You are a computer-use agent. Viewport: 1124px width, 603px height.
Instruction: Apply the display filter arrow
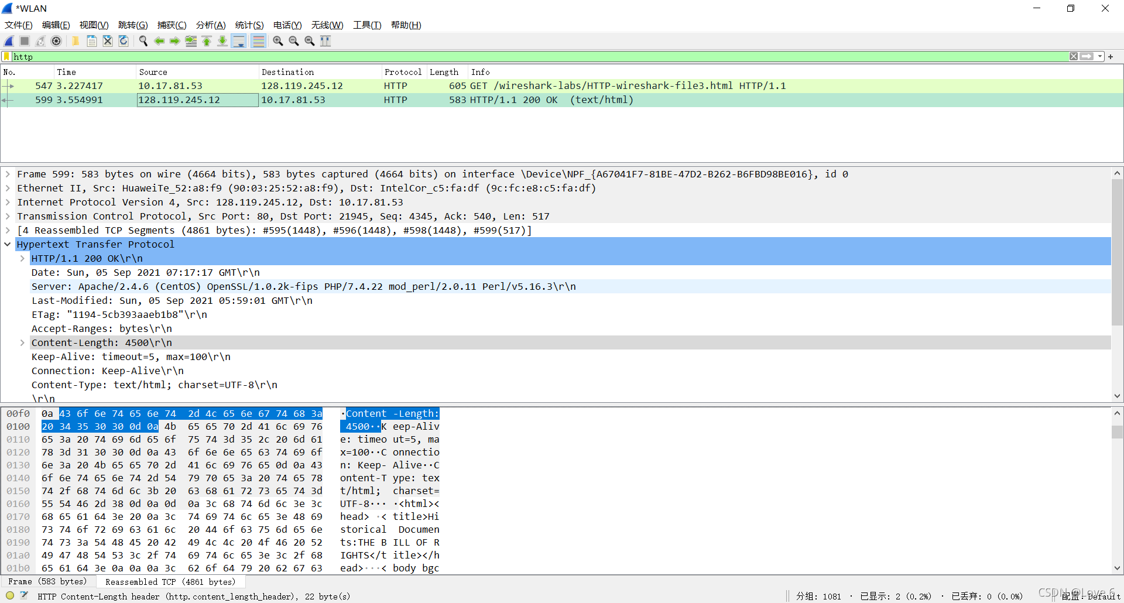1087,57
